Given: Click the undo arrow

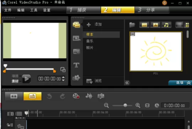Looking at the screenshot, I should pyautogui.click(x=49, y=96).
